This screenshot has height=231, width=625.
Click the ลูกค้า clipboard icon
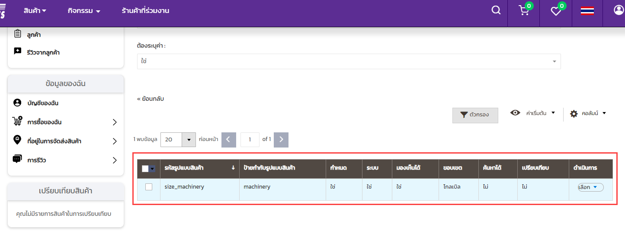pos(17,34)
